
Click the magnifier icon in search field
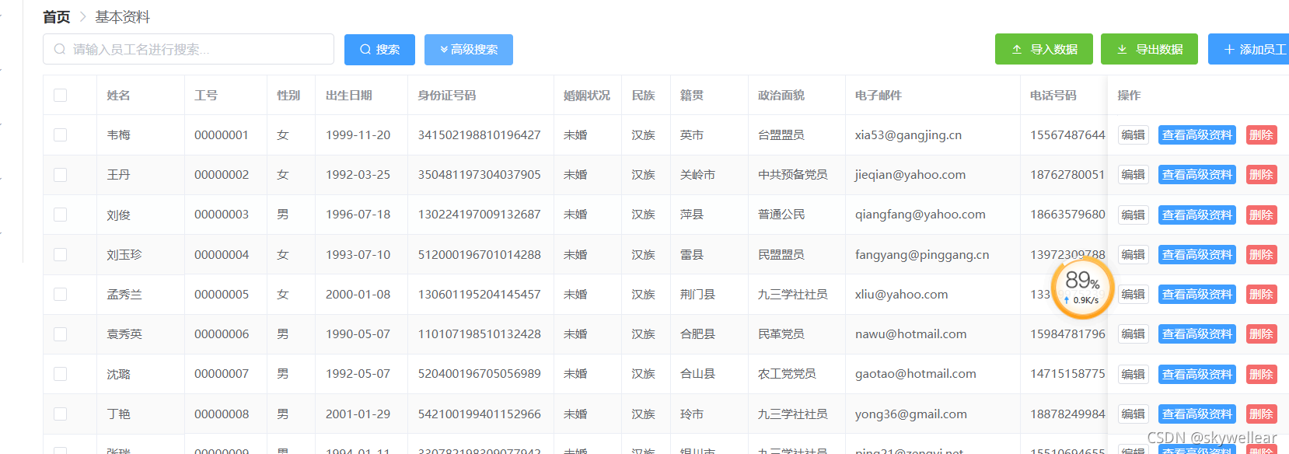coord(60,50)
